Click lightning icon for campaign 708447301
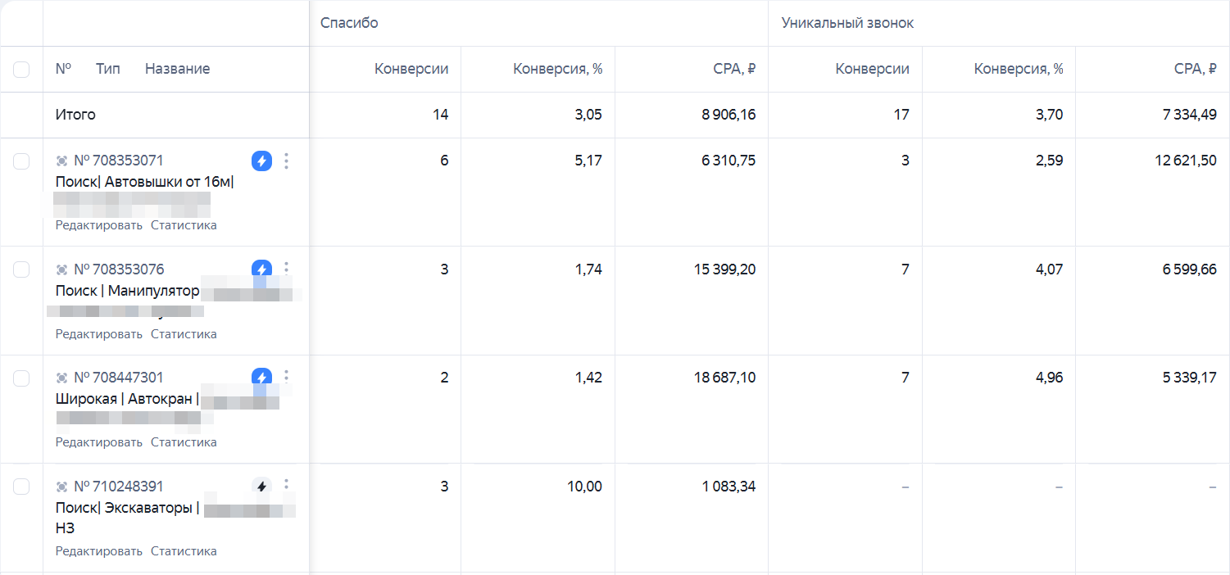 [261, 377]
